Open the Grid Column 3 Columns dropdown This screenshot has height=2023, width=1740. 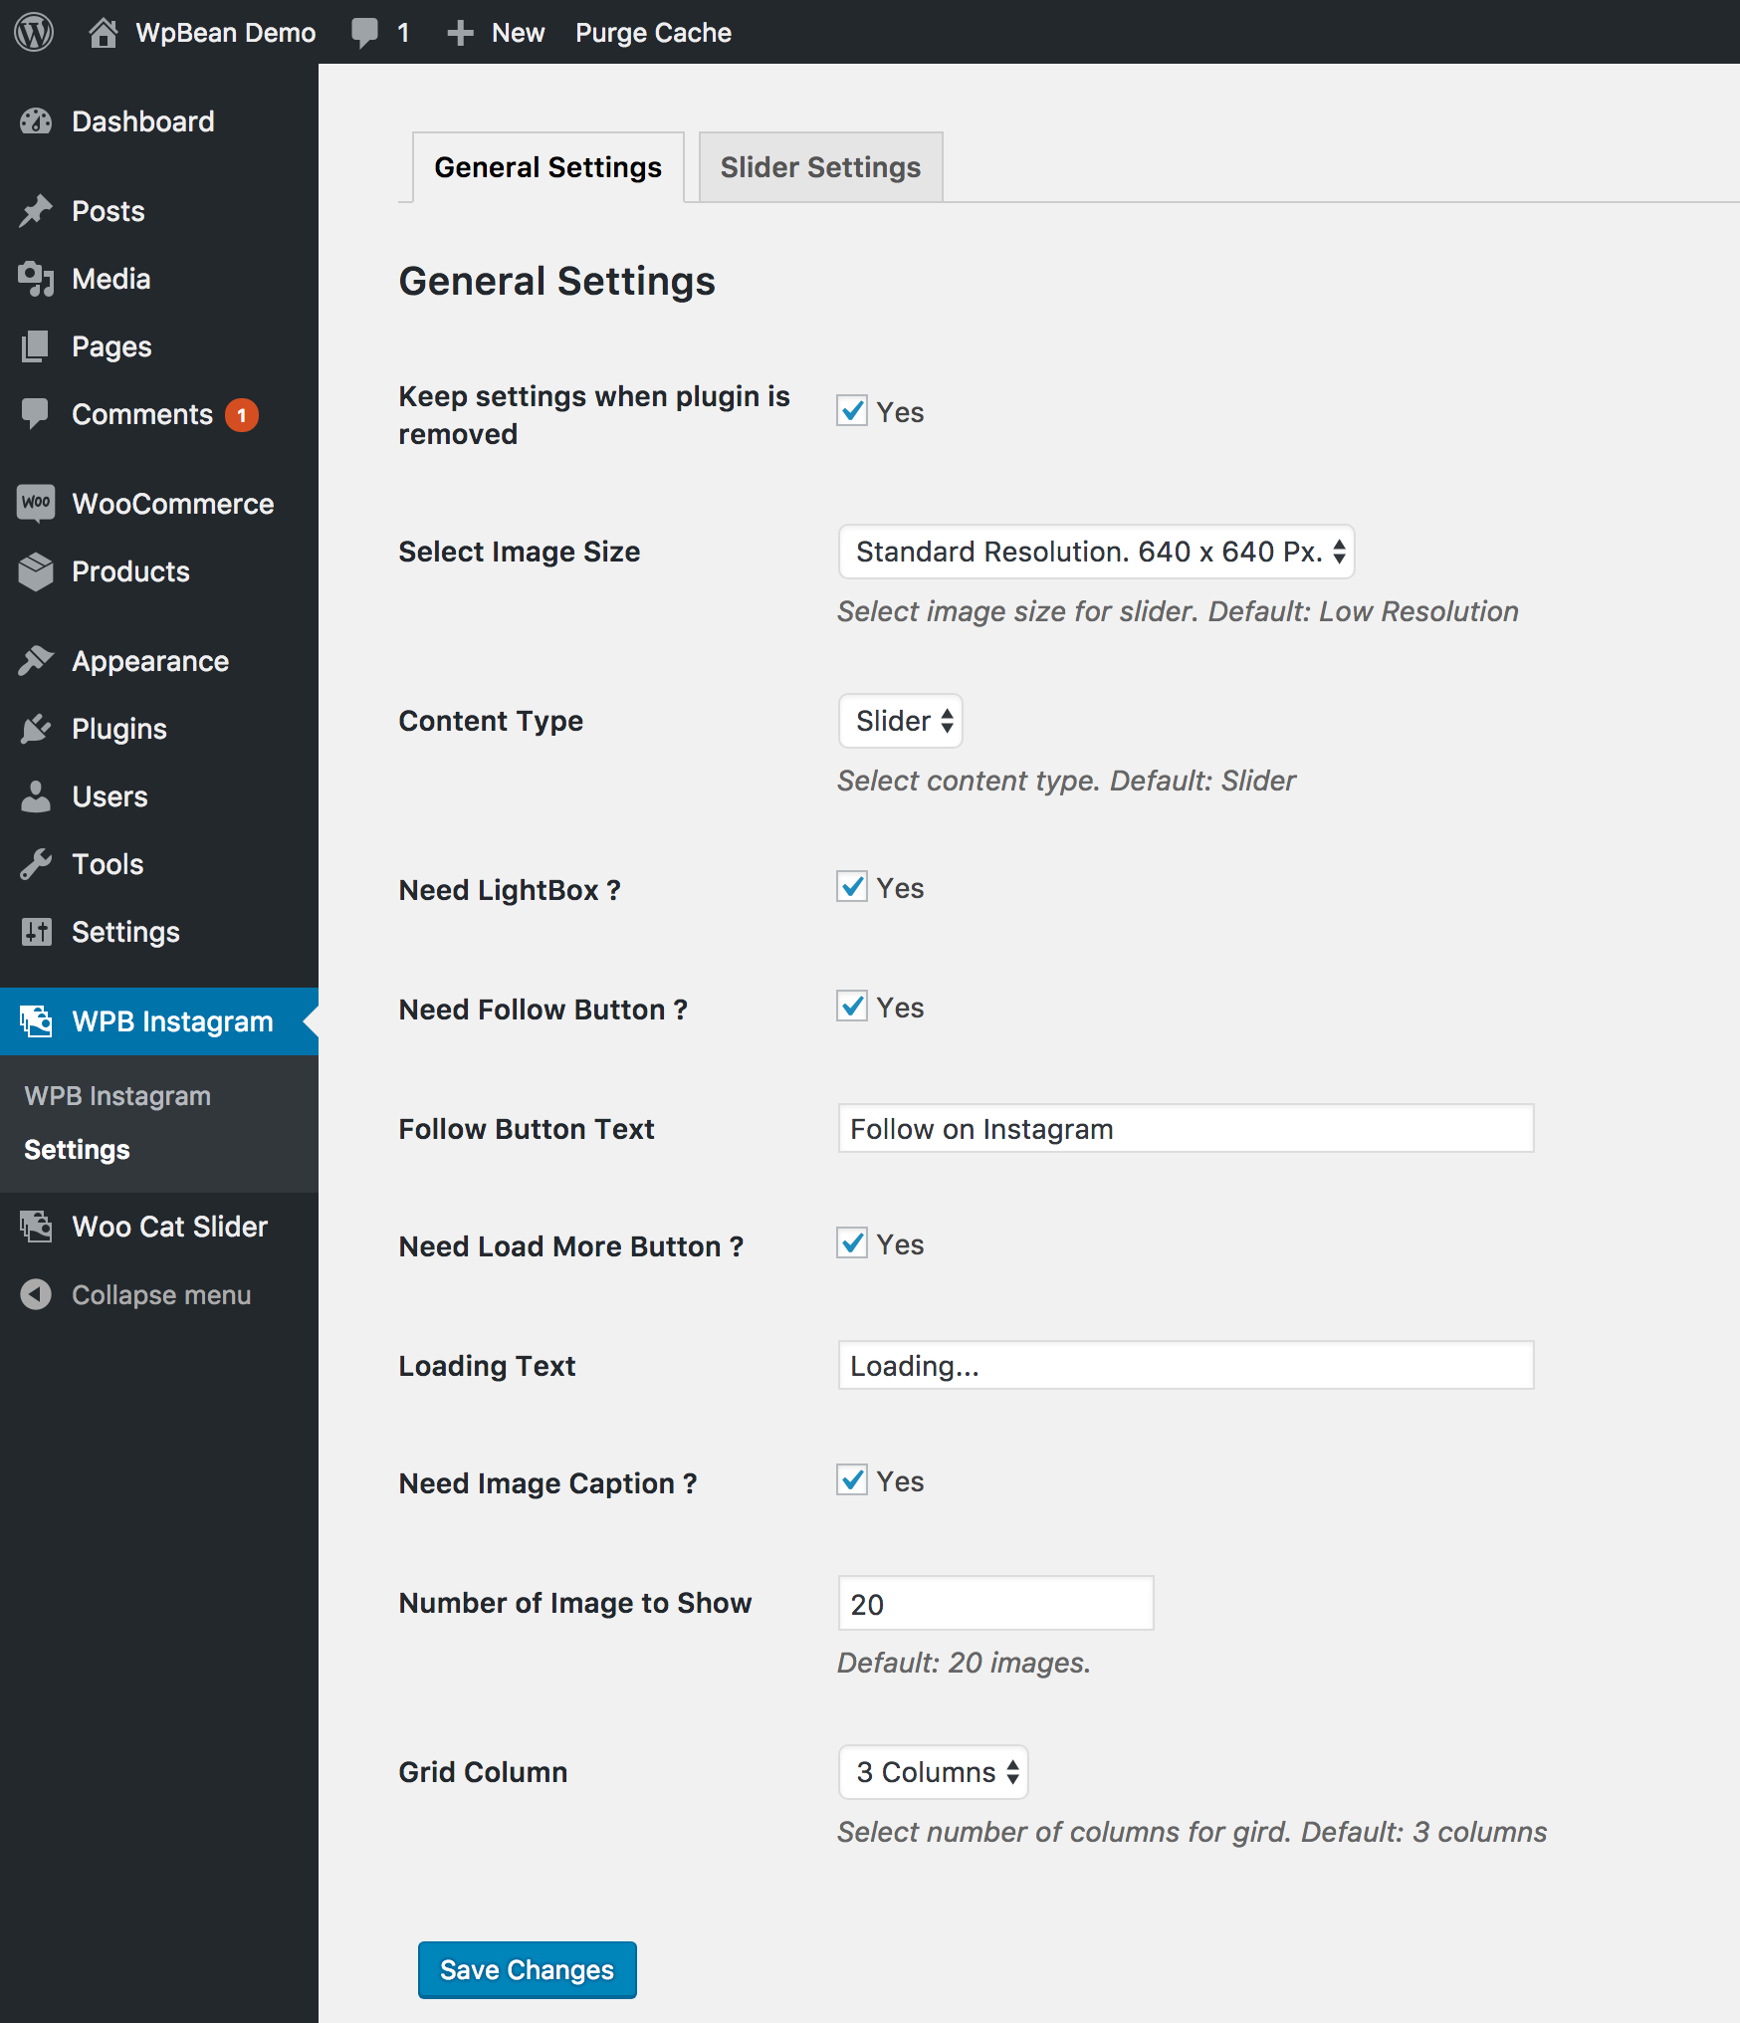[x=933, y=1772]
